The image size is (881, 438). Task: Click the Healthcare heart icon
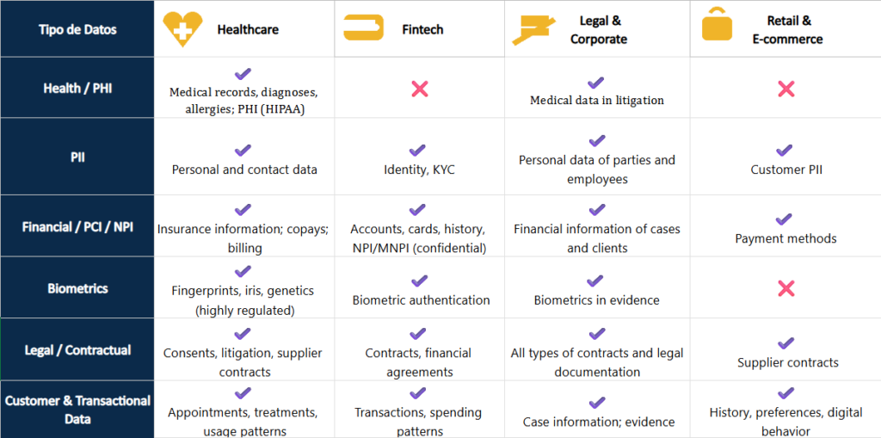point(183,29)
